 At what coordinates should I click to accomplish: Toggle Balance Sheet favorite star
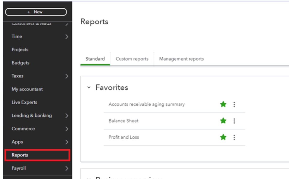pyautogui.click(x=223, y=121)
